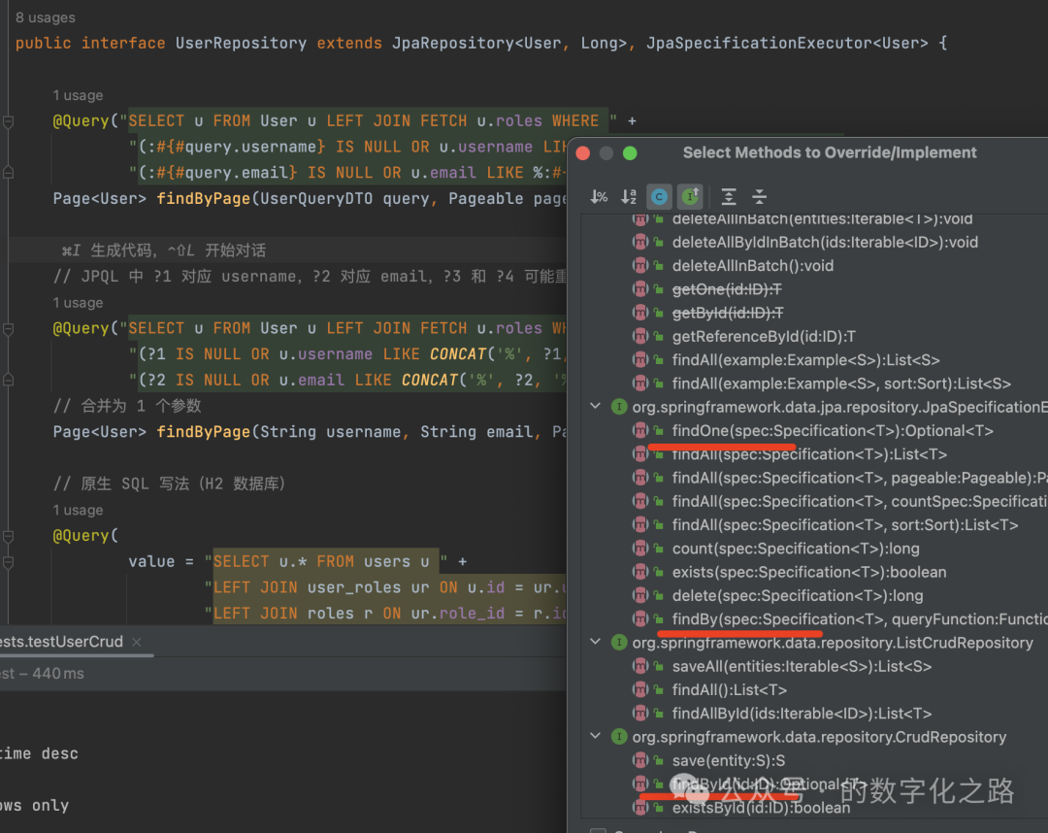Open the testUserCrud run tab

pos(61,641)
